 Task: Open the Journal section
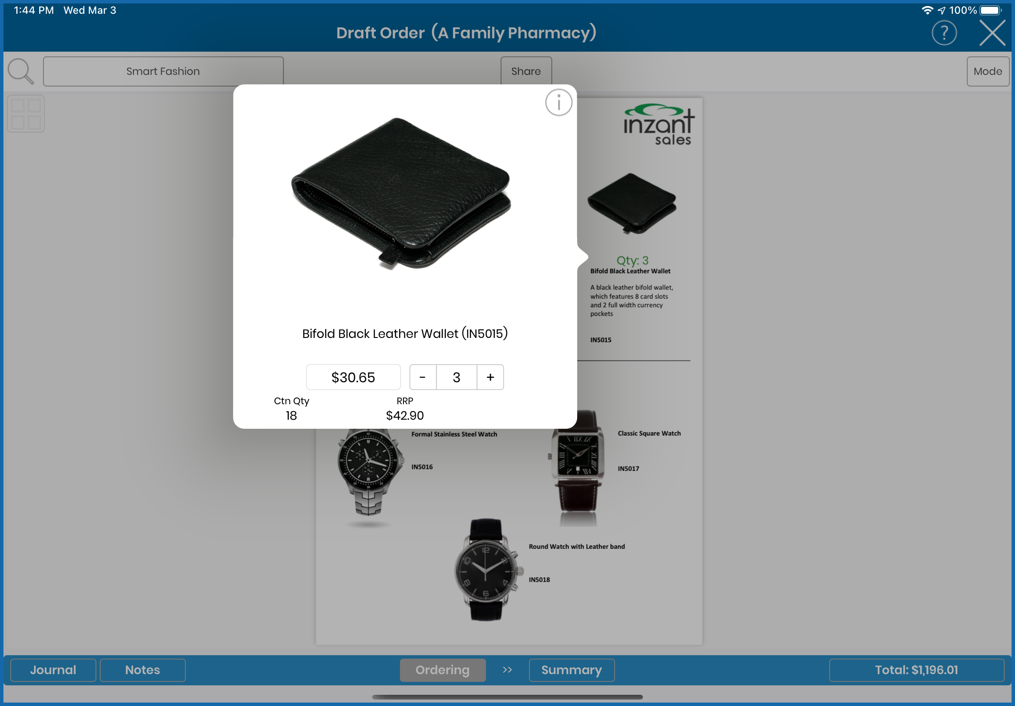53,670
